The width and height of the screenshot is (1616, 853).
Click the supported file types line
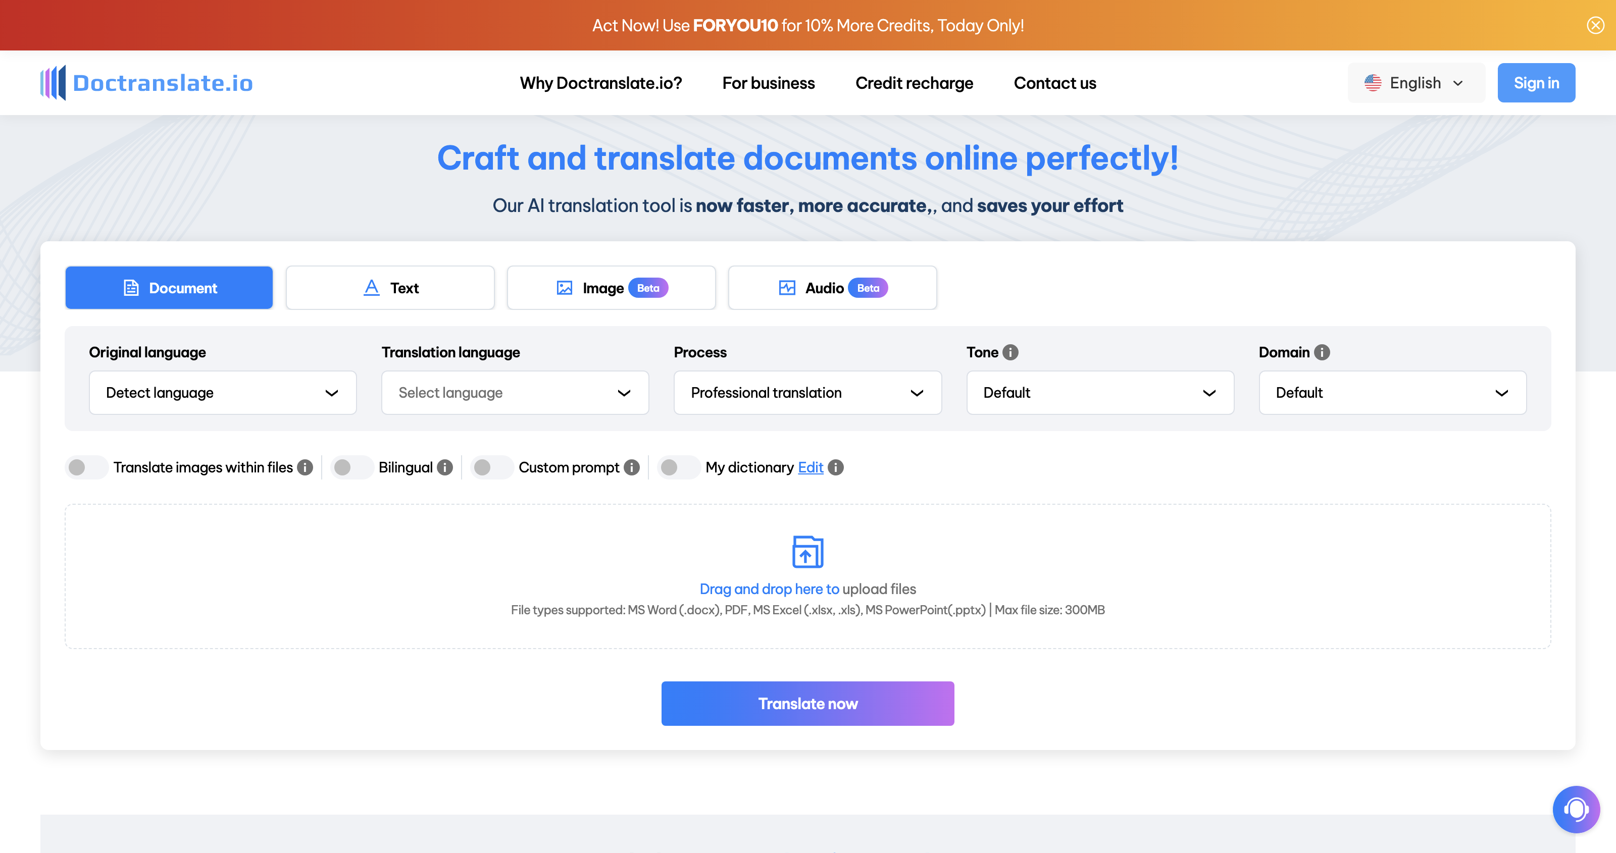point(808,610)
